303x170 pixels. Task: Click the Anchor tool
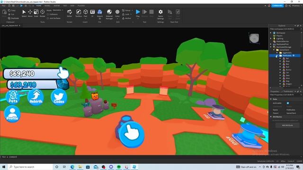tap(126, 18)
